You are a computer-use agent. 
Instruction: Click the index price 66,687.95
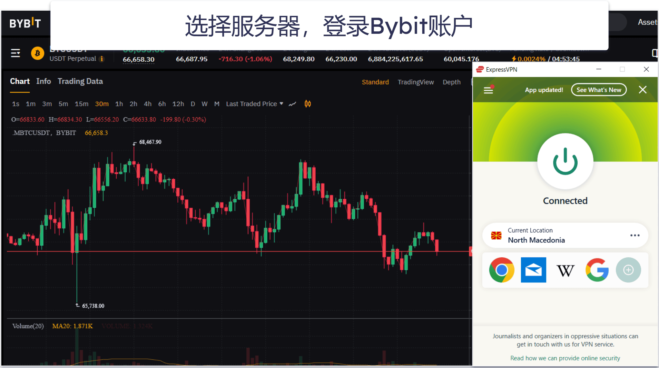191,59
